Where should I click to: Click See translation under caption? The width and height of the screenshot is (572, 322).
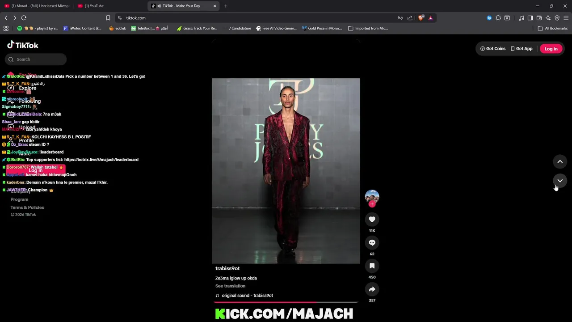tap(230, 286)
